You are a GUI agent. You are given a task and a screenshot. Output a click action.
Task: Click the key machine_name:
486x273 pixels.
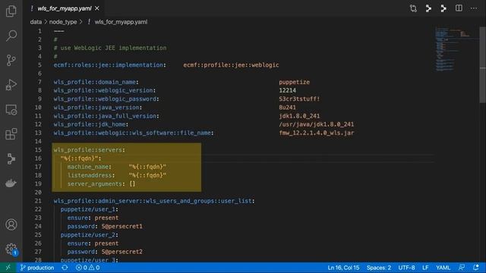click(x=90, y=167)
